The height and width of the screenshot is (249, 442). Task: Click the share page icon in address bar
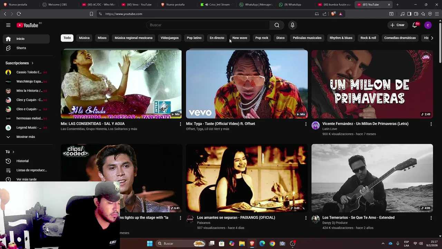pos(325,14)
